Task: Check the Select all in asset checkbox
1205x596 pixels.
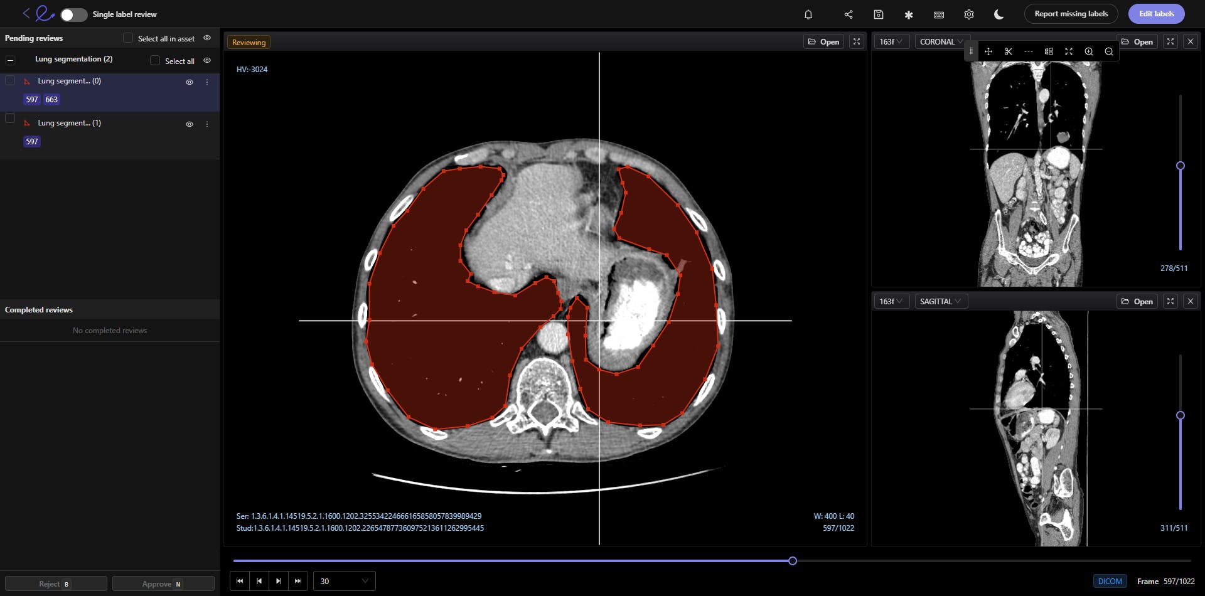Action: pos(127,38)
